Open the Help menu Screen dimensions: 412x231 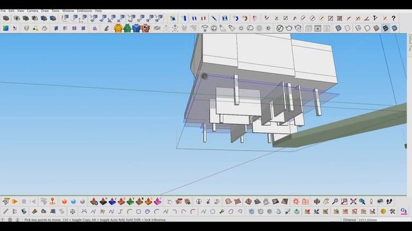pos(98,11)
